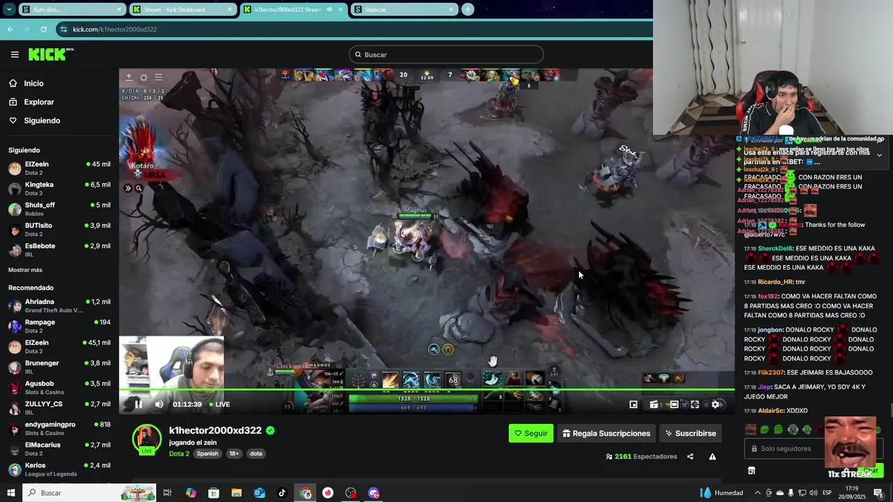Viewport: 893px width, 502px height.
Task: Open Agusbob Slots & Casino channel
Action: (x=59, y=388)
